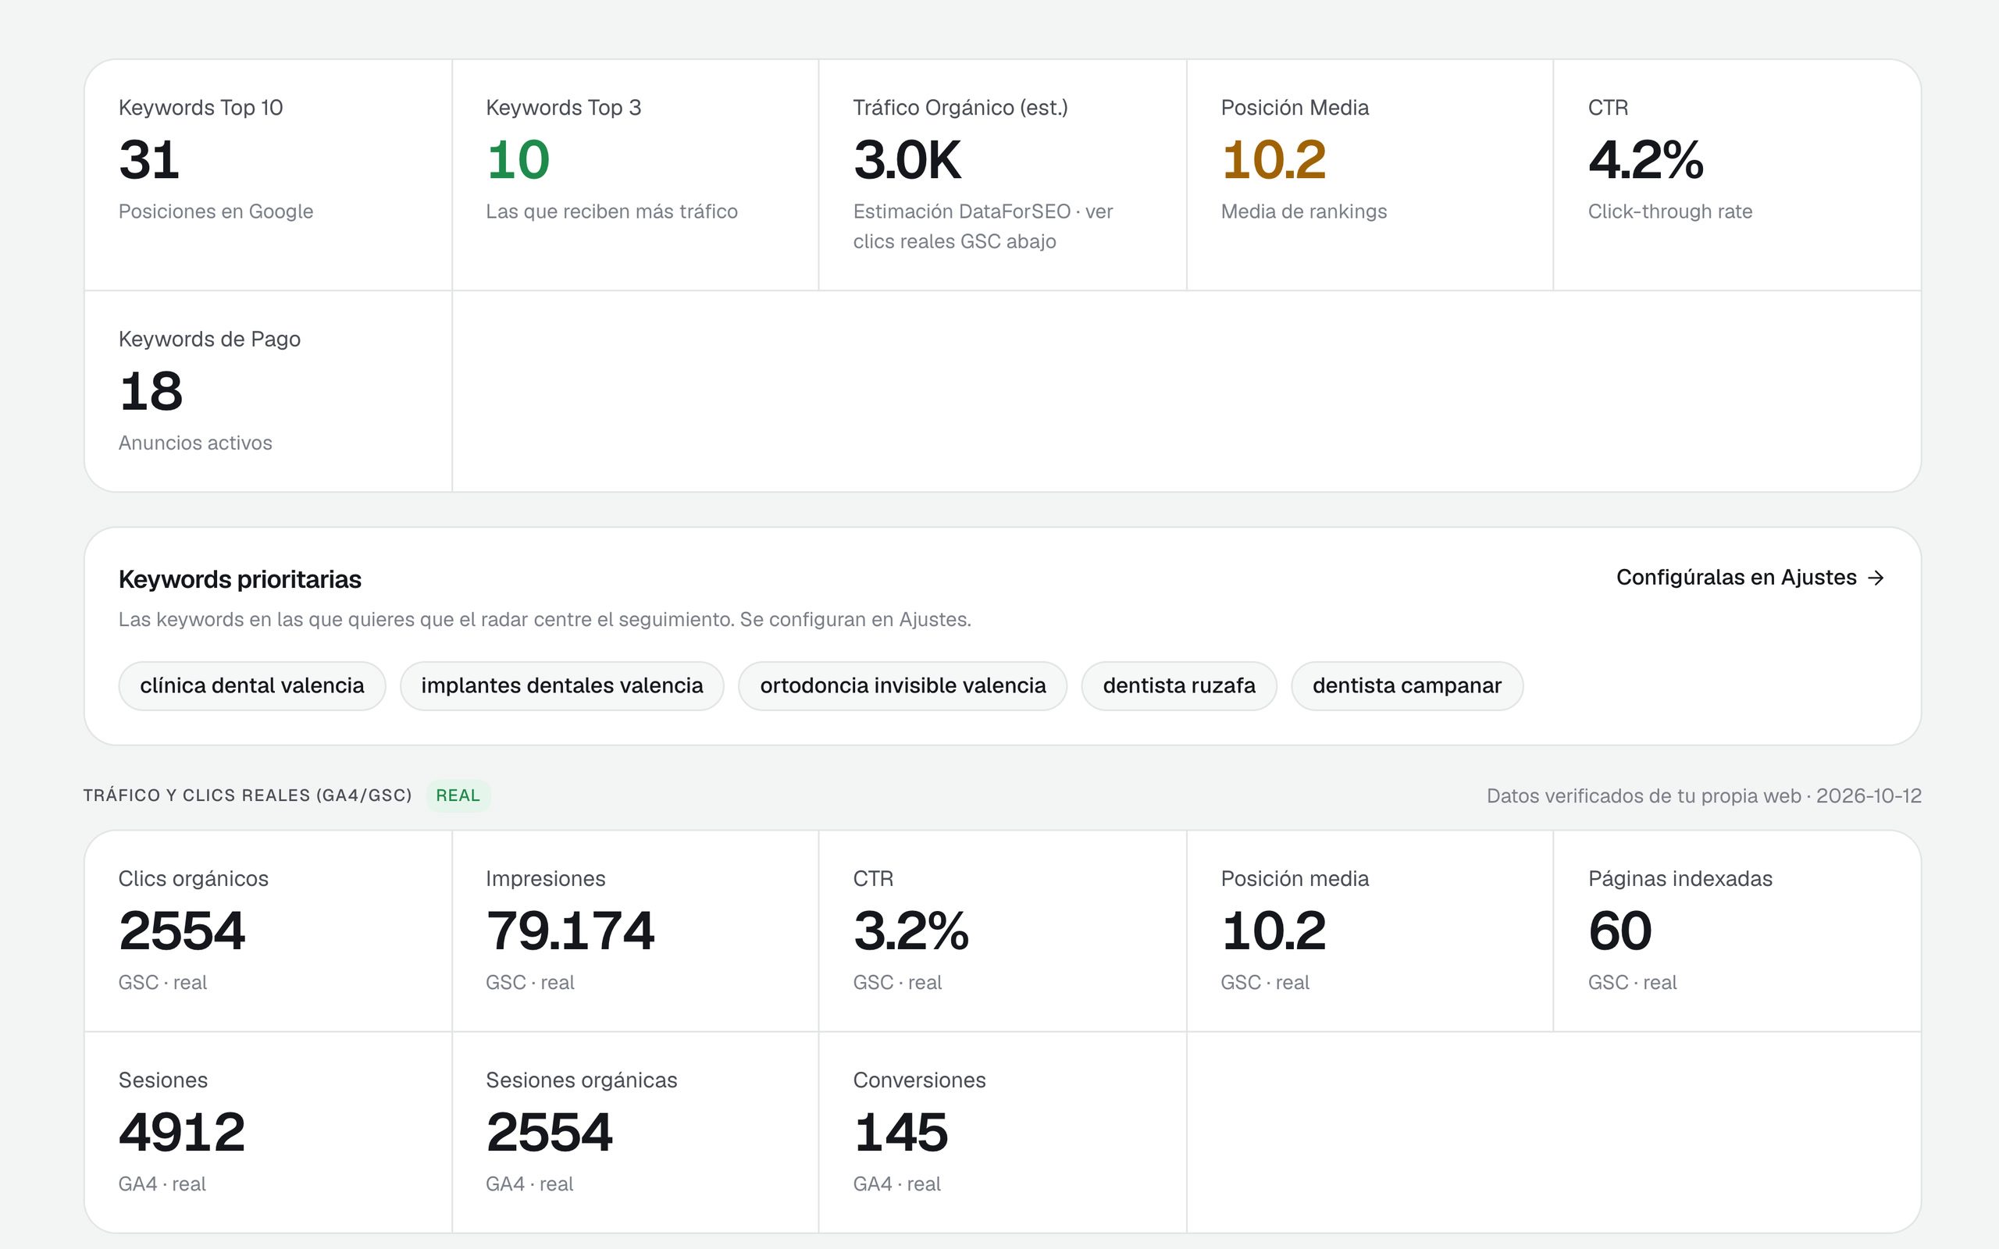Click the orange Posición Media value 10.2
The height and width of the screenshot is (1249, 1999).
[1274, 159]
